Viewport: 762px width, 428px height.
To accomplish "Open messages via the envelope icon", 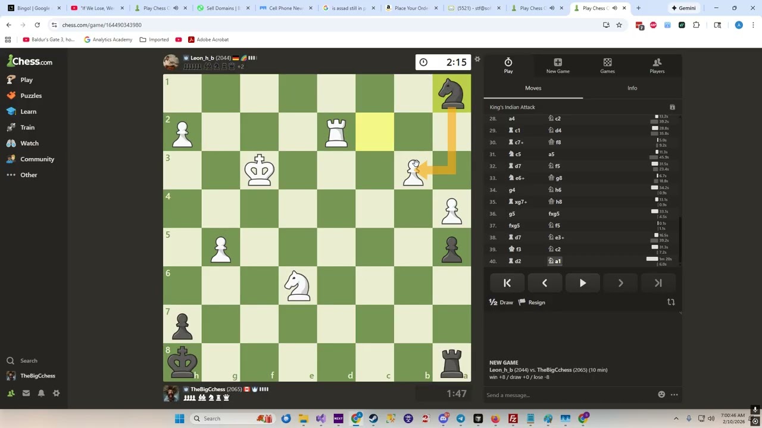I will click(26, 393).
